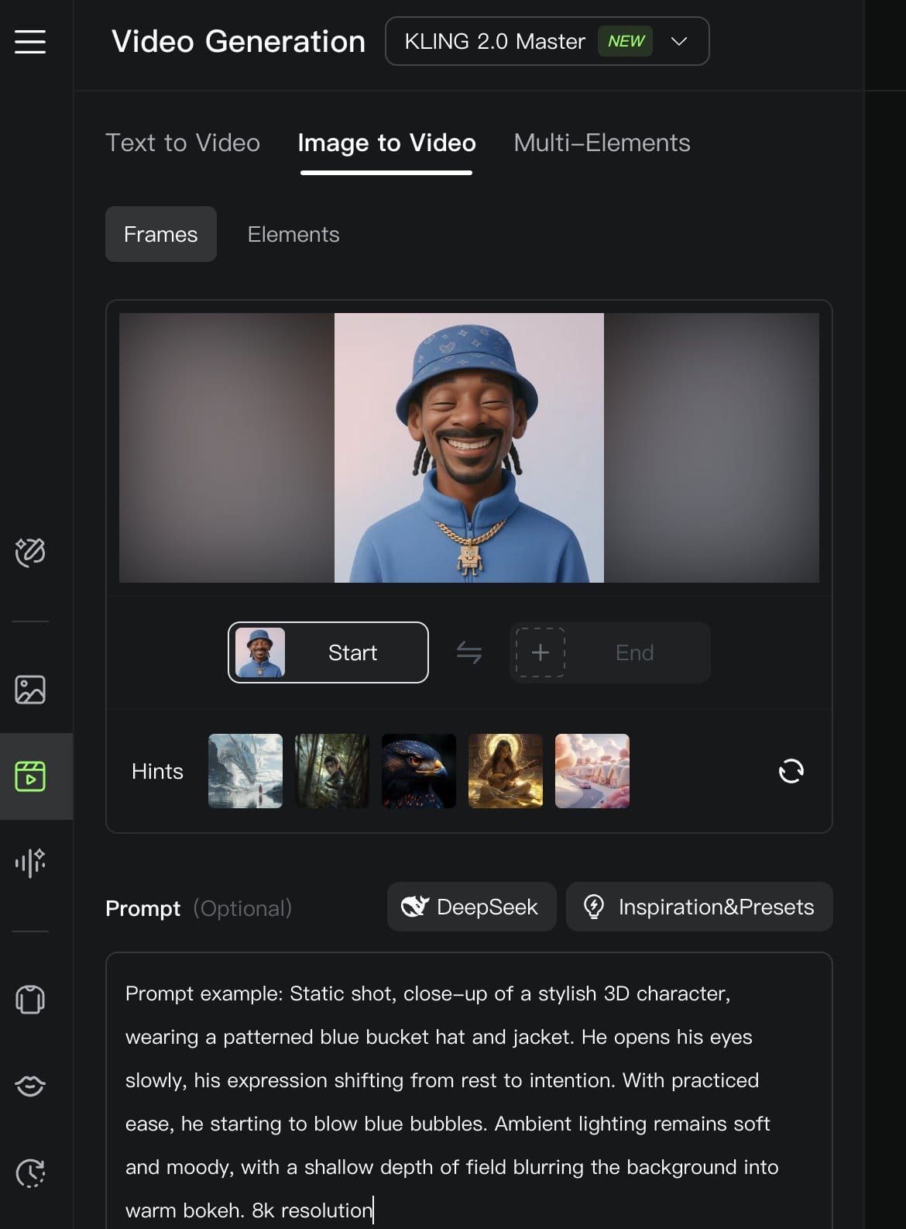Screen dimensions: 906x1229
Task: Swap start and end frames
Action: click(x=468, y=652)
